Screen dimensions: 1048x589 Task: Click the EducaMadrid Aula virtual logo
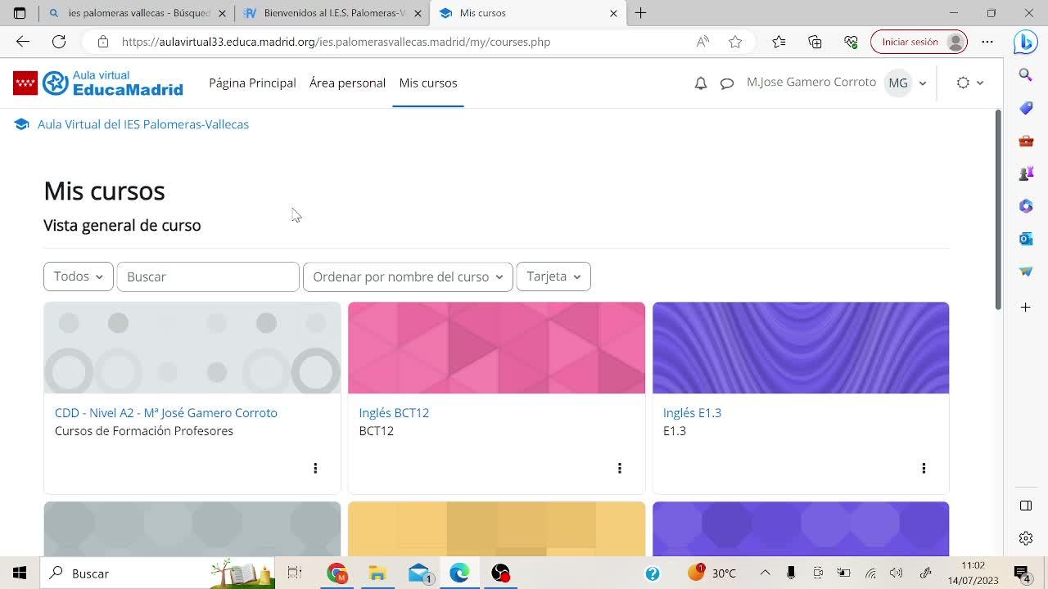tap(98, 83)
